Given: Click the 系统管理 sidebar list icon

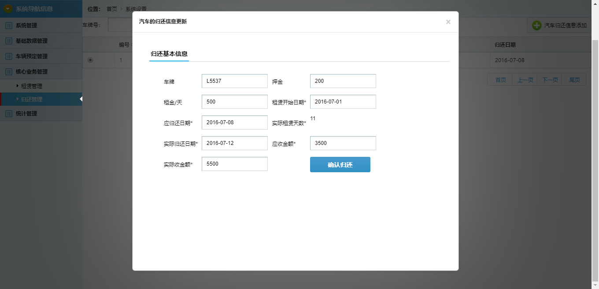Looking at the screenshot, I should pyautogui.click(x=8, y=25).
